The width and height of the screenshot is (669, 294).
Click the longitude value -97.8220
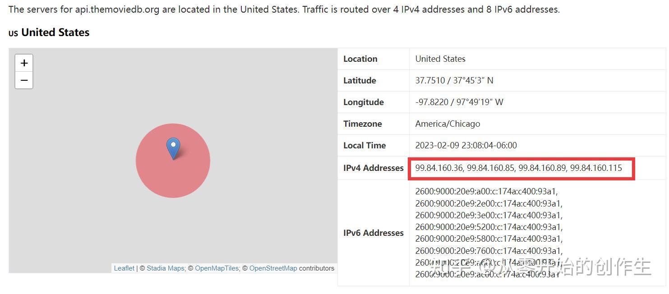tap(432, 102)
